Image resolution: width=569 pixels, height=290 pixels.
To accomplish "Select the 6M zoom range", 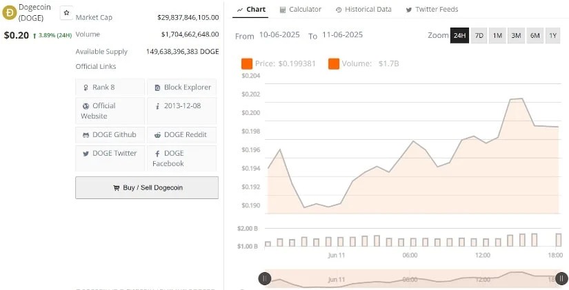I will click(x=535, y=36).
